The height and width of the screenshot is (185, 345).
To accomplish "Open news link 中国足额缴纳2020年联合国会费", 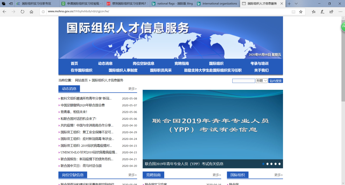I will pyautogui.click(x=83, y=105).
